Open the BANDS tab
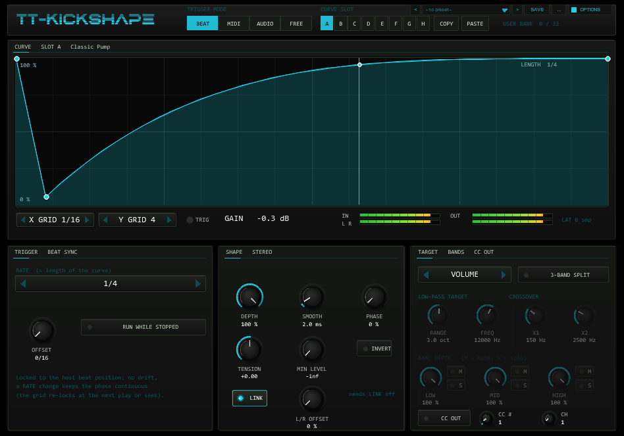This screenshot has height=436, width=624. tap(455, 252)
